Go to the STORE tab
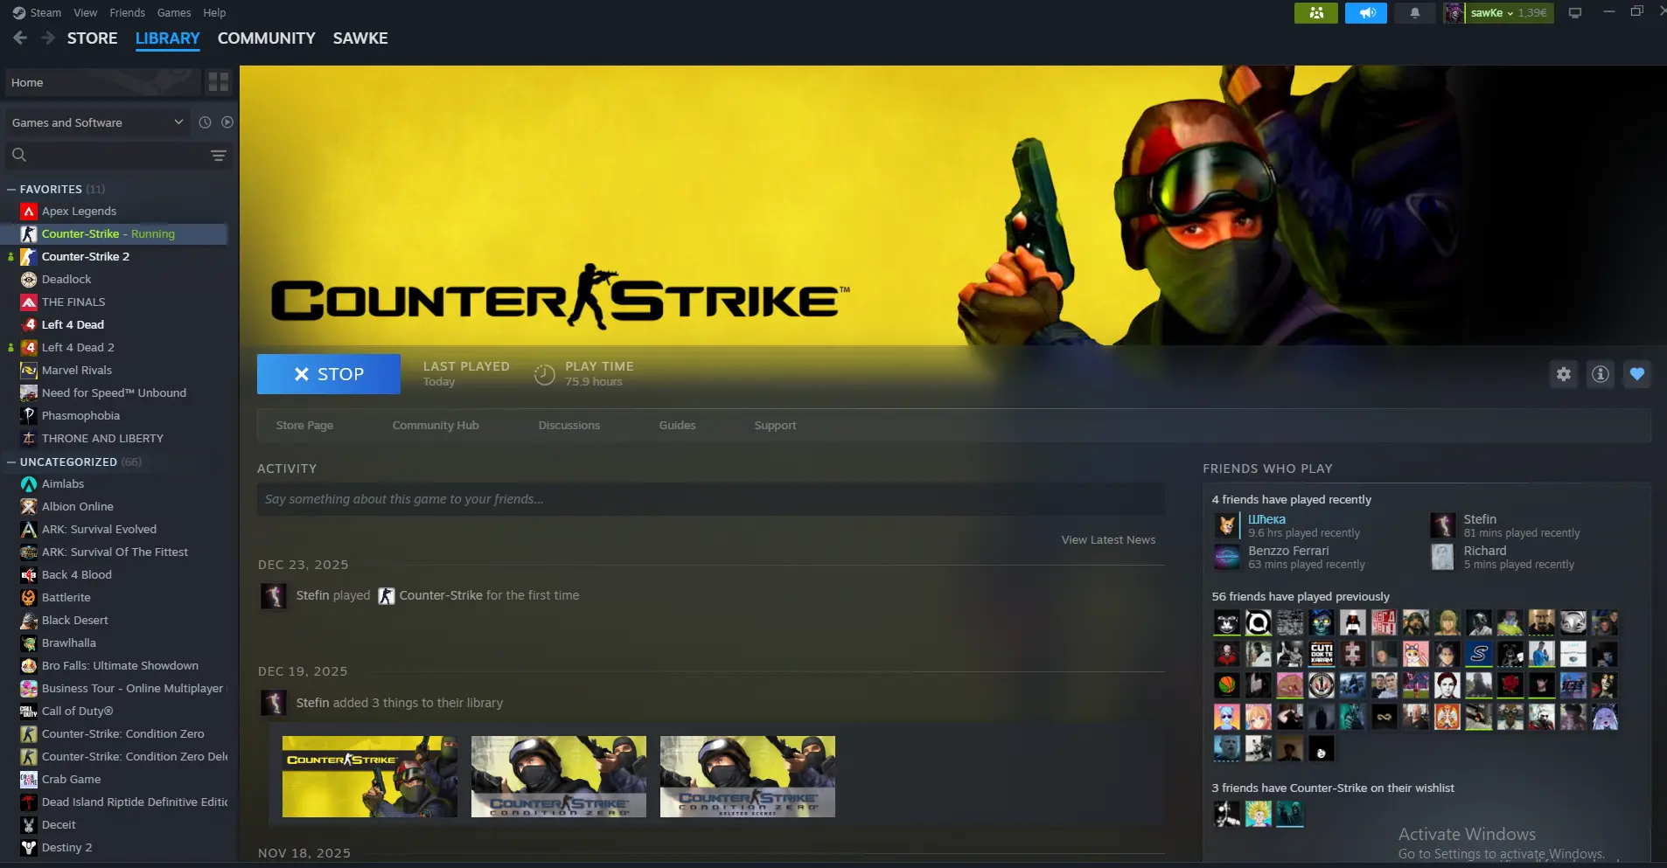 click(x=93, y=38)
